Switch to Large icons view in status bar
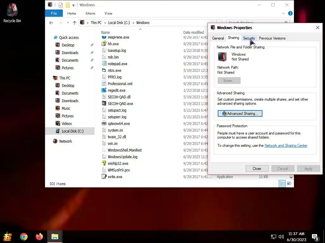 pos(289,184)
